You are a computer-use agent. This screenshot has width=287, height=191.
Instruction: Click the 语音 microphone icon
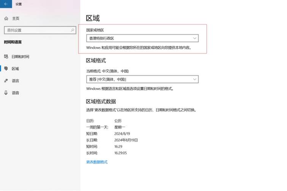6,93
